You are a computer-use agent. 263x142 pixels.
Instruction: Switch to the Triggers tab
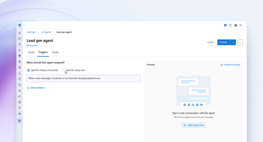click(x=43, y=52)
